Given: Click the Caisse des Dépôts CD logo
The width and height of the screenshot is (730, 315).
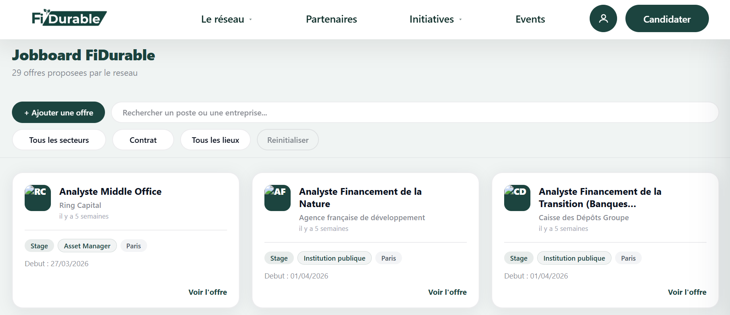Looking at the screenshot, I should pyautogui.click(x=517, y=198).
